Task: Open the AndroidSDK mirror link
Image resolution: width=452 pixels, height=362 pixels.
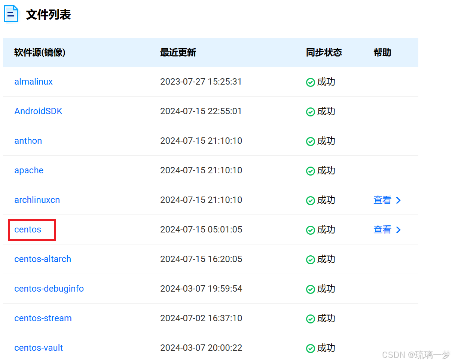Action: (x=38, y=111)
